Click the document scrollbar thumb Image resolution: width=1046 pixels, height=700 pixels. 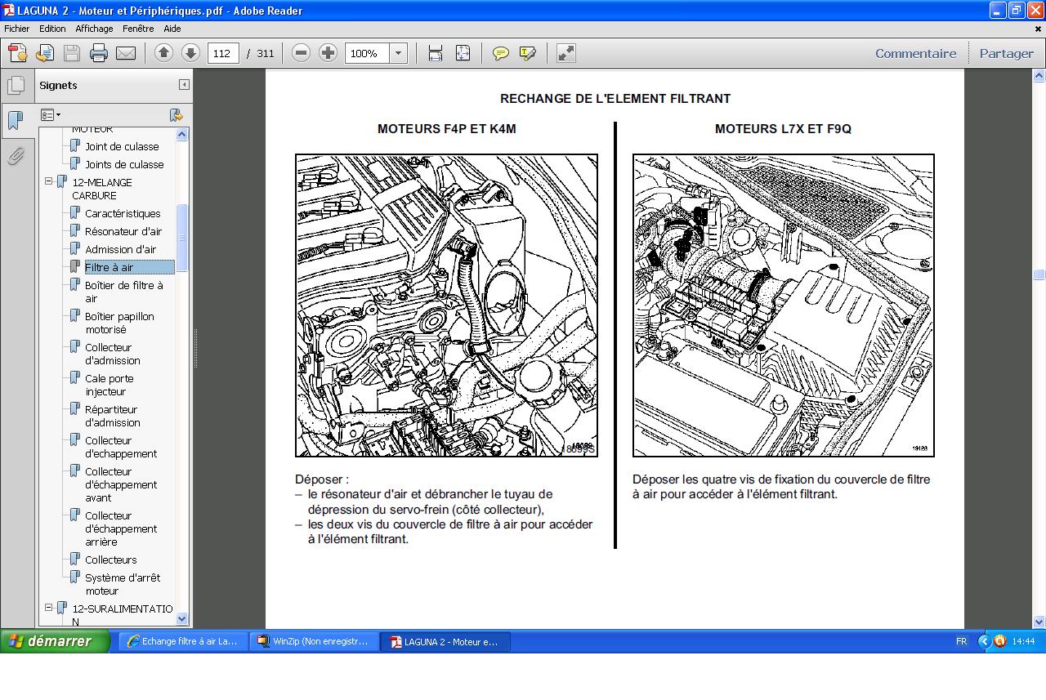pos(1039,275)
